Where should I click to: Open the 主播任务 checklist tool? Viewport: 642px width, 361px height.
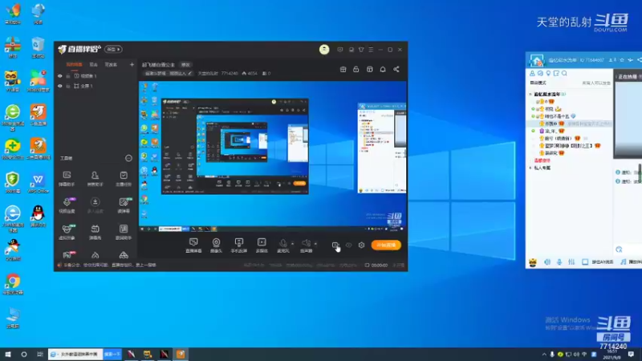tap(124, 179)
